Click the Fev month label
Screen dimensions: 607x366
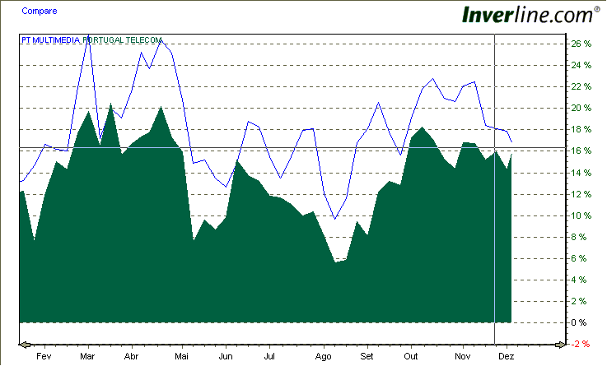click(x=44, y=356)
